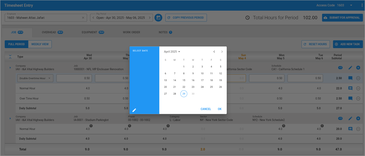Switch to the Overhead tab

[52, 32]
